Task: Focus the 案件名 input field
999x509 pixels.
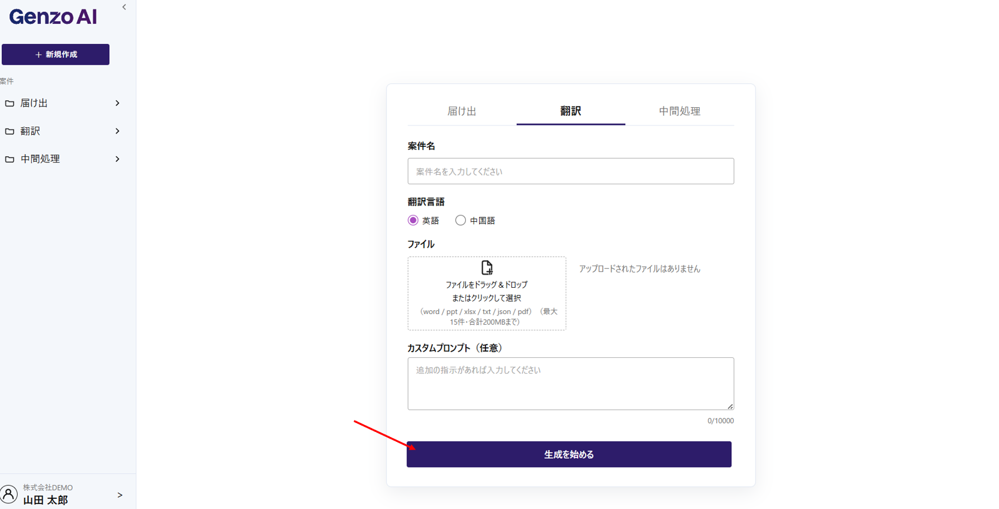Action: pyautogui.click(x=571, y=171)
